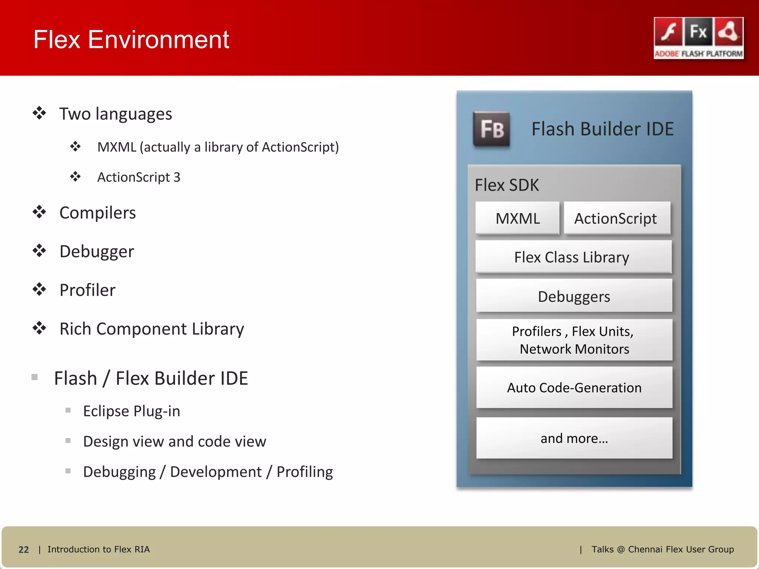Click the Profilers, Flex Units, Network Monitors box

574,340
